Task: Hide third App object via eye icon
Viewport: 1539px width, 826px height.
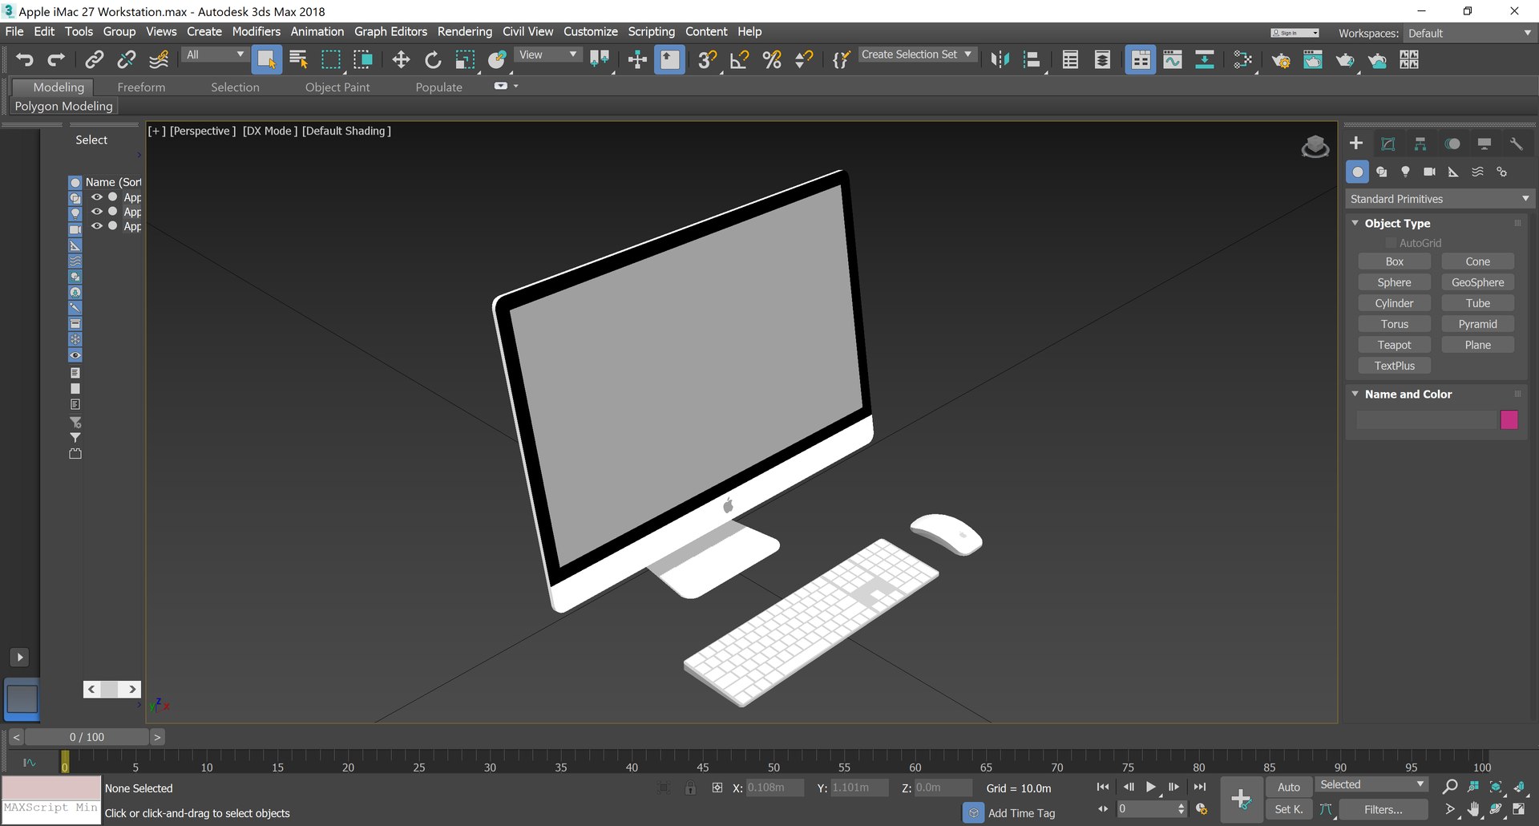Action: point(97,226)
